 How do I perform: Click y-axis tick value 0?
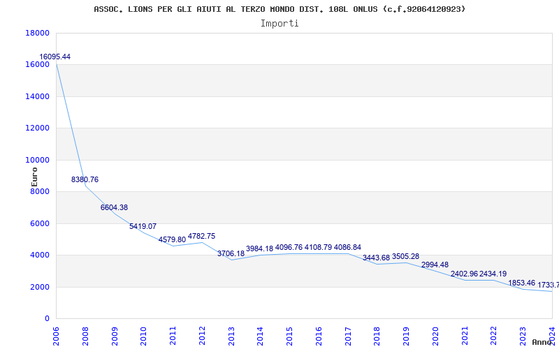point(47,318)
